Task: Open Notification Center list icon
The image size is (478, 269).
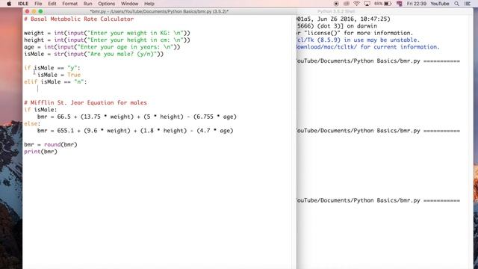Action: (468, 4)
